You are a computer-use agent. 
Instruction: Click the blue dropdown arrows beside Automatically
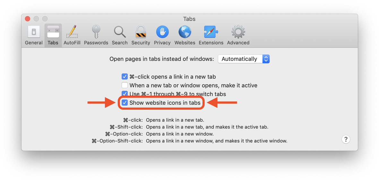pos(266,59)
